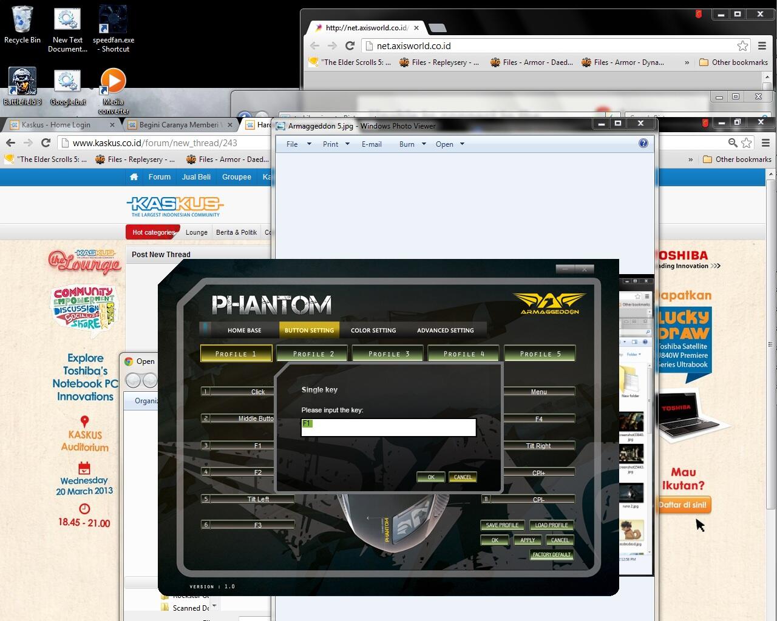The image size is (777, 621).
Task: Launch Battlefield 3 desktop icon
Action: (22, 86)
